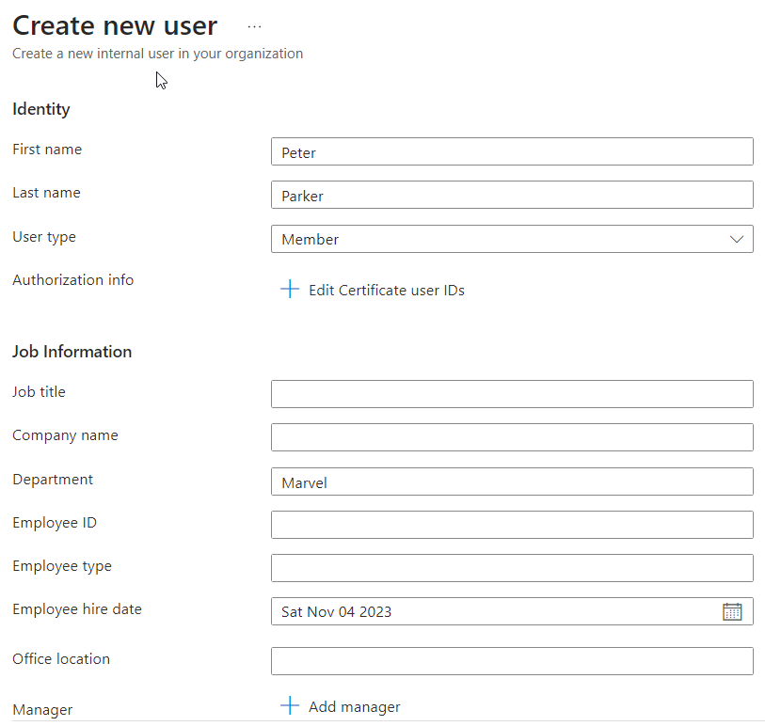Click into the Employee ID input
The height and width of the screenshot is (726, 765).
click(511, 525)
